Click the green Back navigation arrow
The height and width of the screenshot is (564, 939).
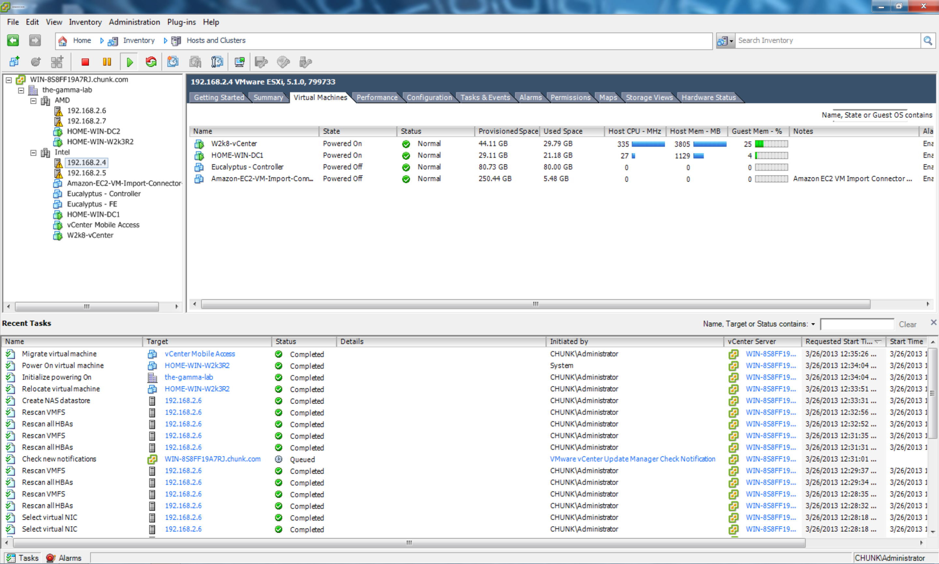tap(13, 40)
